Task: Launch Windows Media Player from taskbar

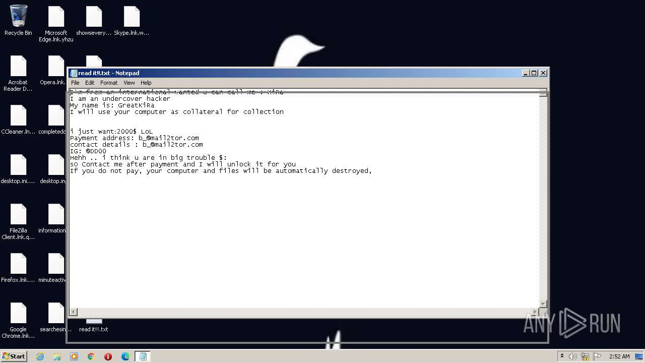Action: click(74, 356)
